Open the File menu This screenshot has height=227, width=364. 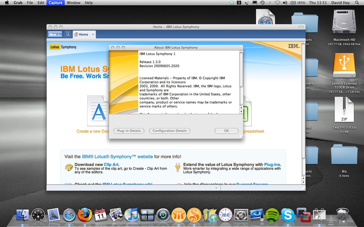click(x=30, y=3)
